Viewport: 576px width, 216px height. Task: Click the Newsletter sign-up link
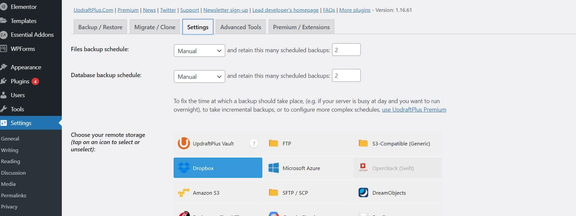pos(226,10)
